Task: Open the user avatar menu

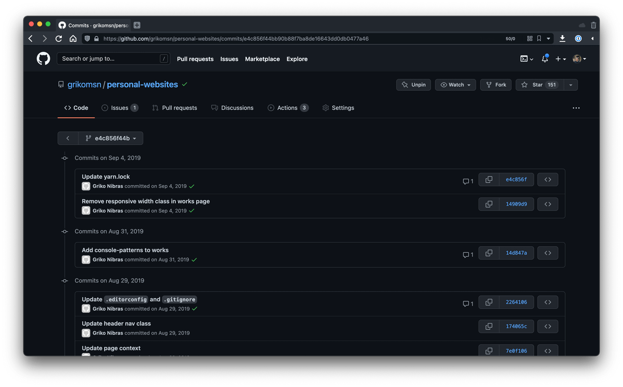Action: [579, 59]
